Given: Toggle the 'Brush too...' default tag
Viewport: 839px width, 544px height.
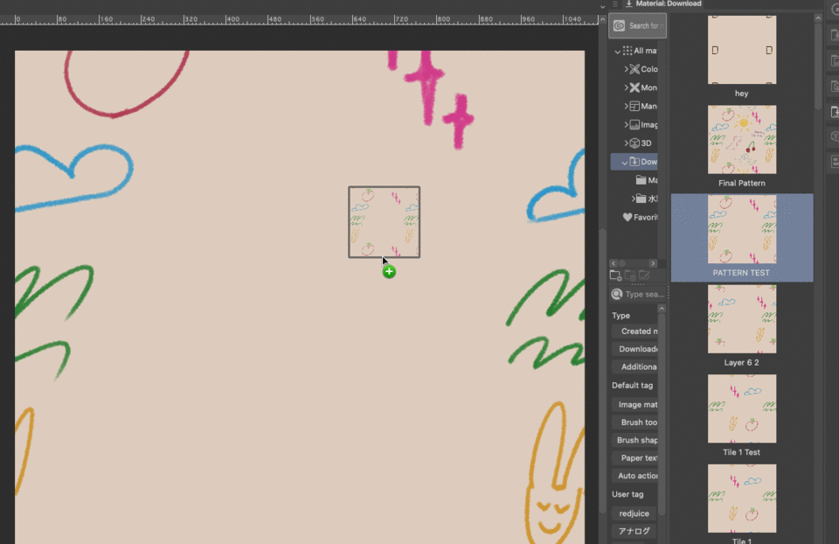Looking at the screenshot, I should tap(635, 422).
